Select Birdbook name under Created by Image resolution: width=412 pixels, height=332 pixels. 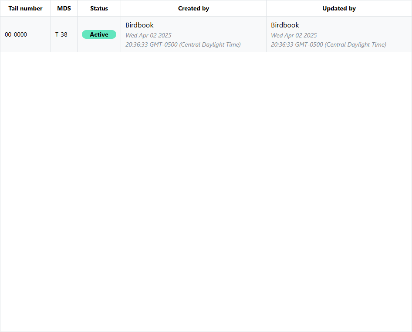coord(139,25)
